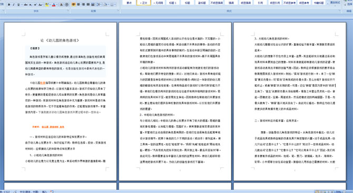Apply the 无间隔 style
The height and width of the screenshot is (193, 353).
[158, 3]
